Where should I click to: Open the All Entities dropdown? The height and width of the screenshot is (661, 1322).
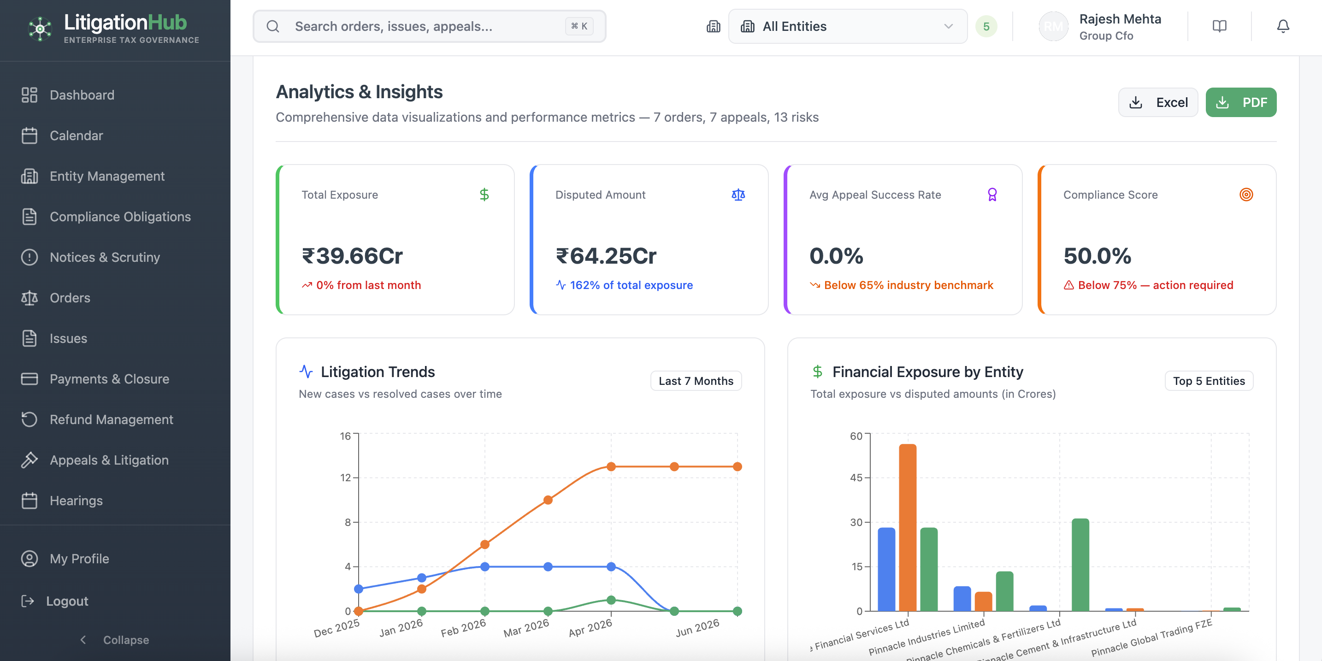pos(847,26)
